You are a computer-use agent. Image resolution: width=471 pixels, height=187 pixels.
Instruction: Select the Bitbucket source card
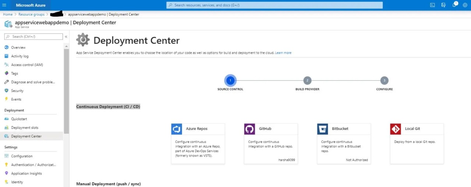pos(344,144)
